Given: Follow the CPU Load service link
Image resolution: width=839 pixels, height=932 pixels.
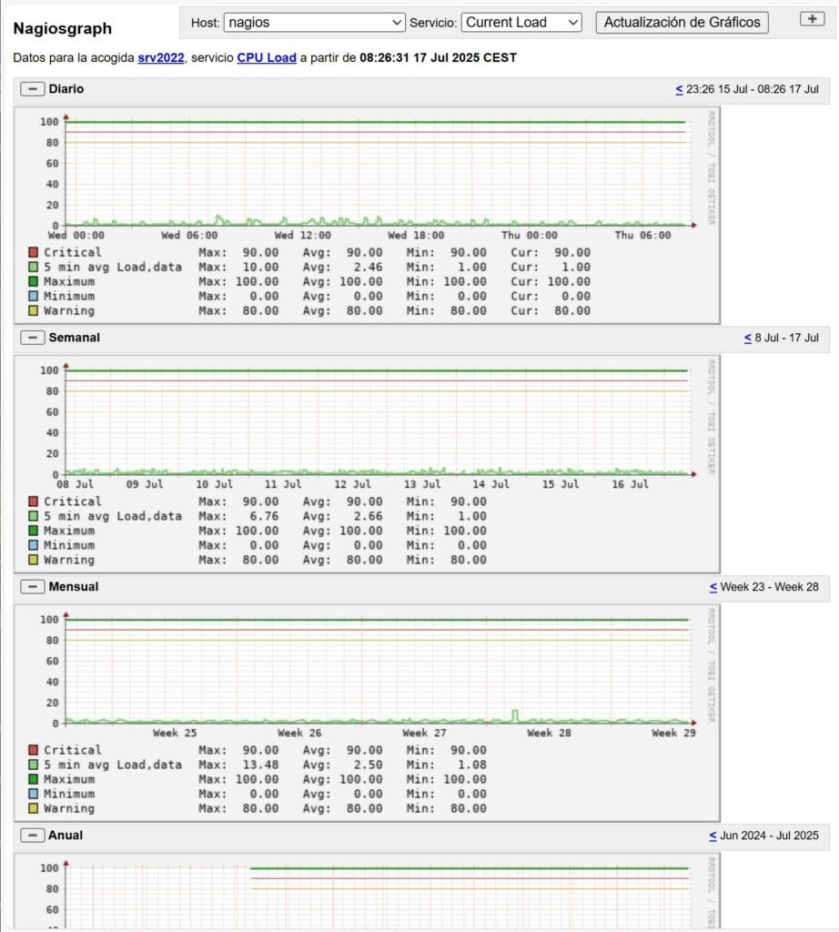Looking at the screenshot, I should [x=267, y=57].
